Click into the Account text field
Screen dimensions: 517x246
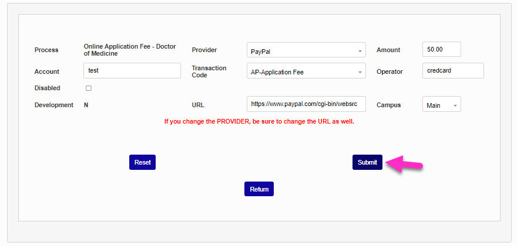coord(132,71)
